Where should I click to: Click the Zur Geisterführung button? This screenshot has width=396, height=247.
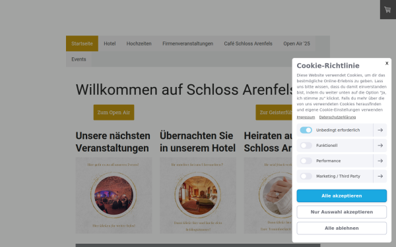coord(274,113)
